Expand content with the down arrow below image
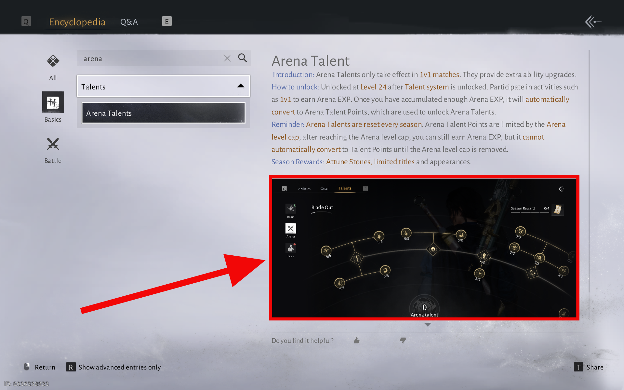The width and height of the screenshot is (624, 390). point(427,325)
